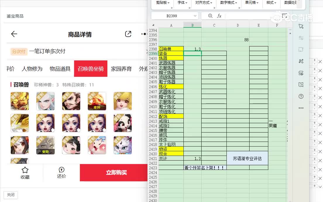Click the zoom magnifier icon in formula bar
Image resolution: width=323 pixels, height=202 pixels.
[210, 16]
